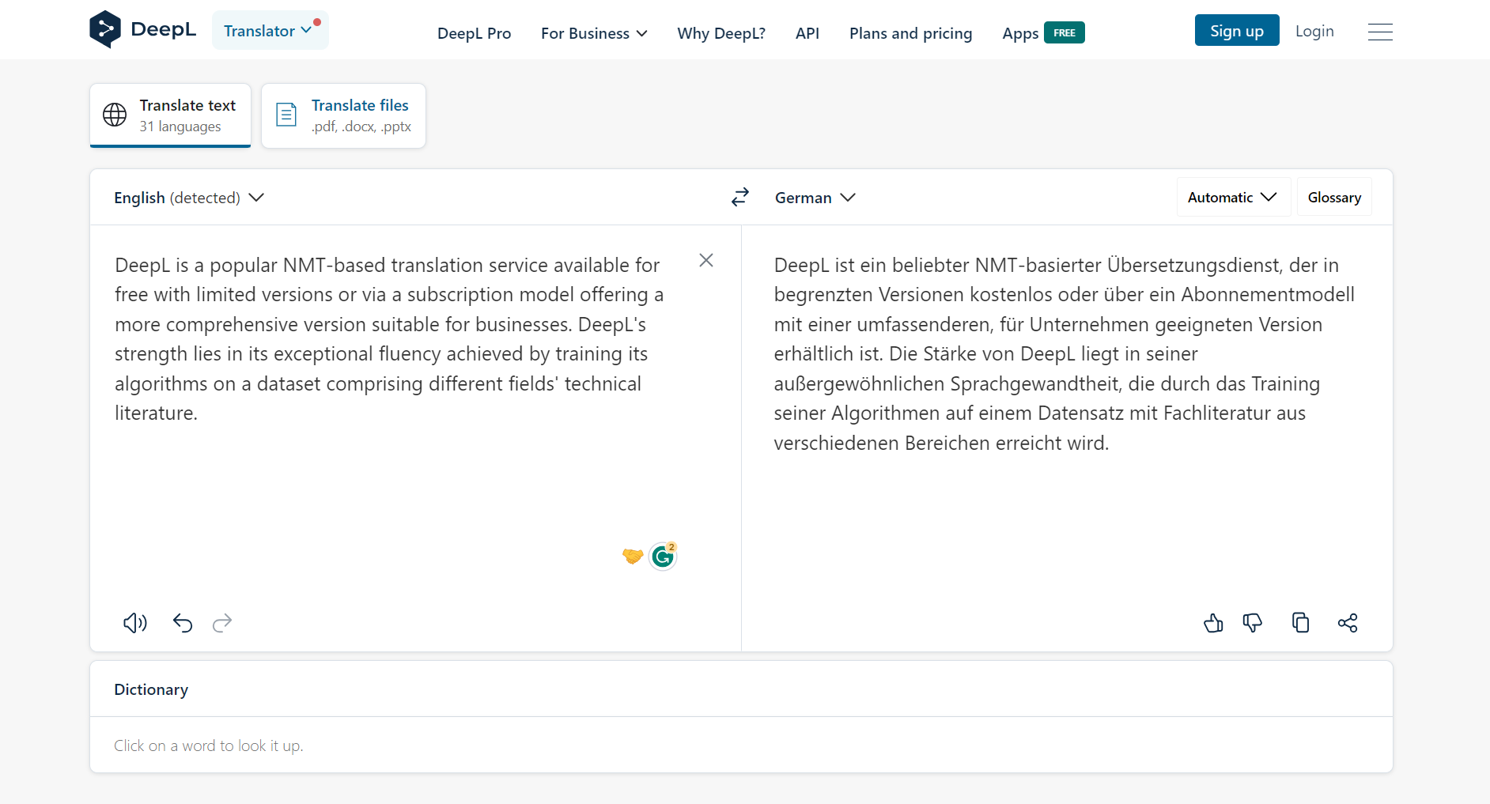
Task: Switch to the Translate files tab
Action: coord(343,115)
